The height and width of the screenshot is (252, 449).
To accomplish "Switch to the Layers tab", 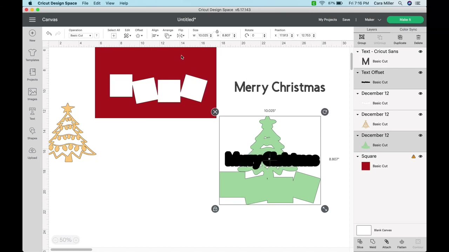I will point(372,29).
